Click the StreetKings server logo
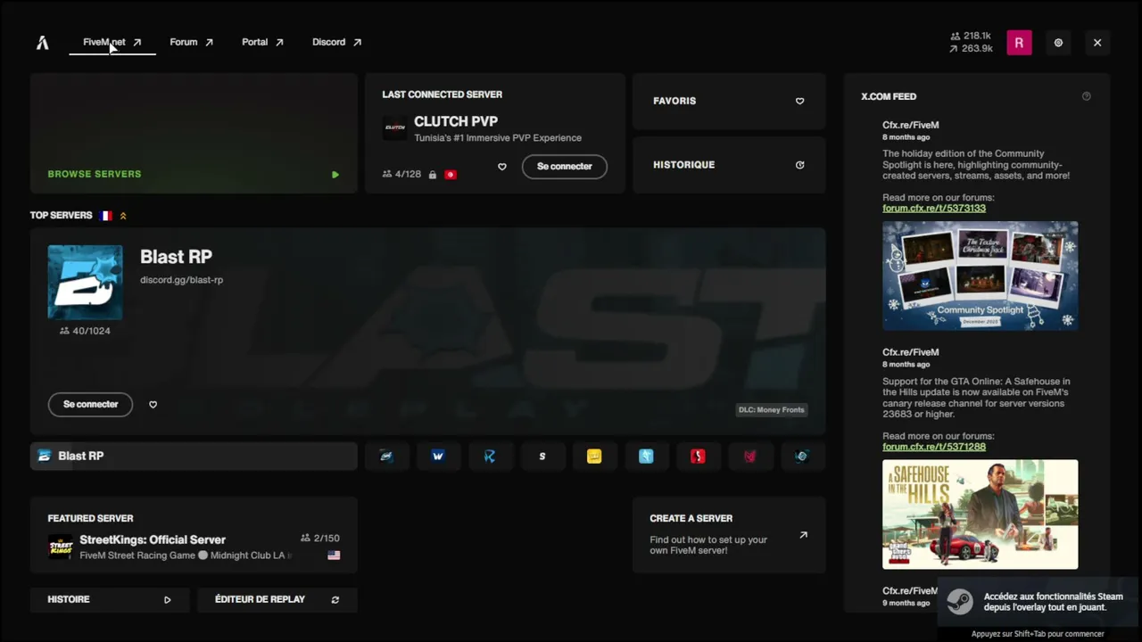 click(x=61, y=547)
